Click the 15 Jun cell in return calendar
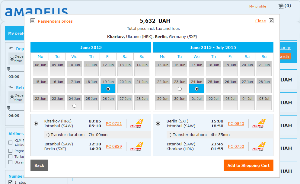300x184 pixels. [x=163, y=69]
